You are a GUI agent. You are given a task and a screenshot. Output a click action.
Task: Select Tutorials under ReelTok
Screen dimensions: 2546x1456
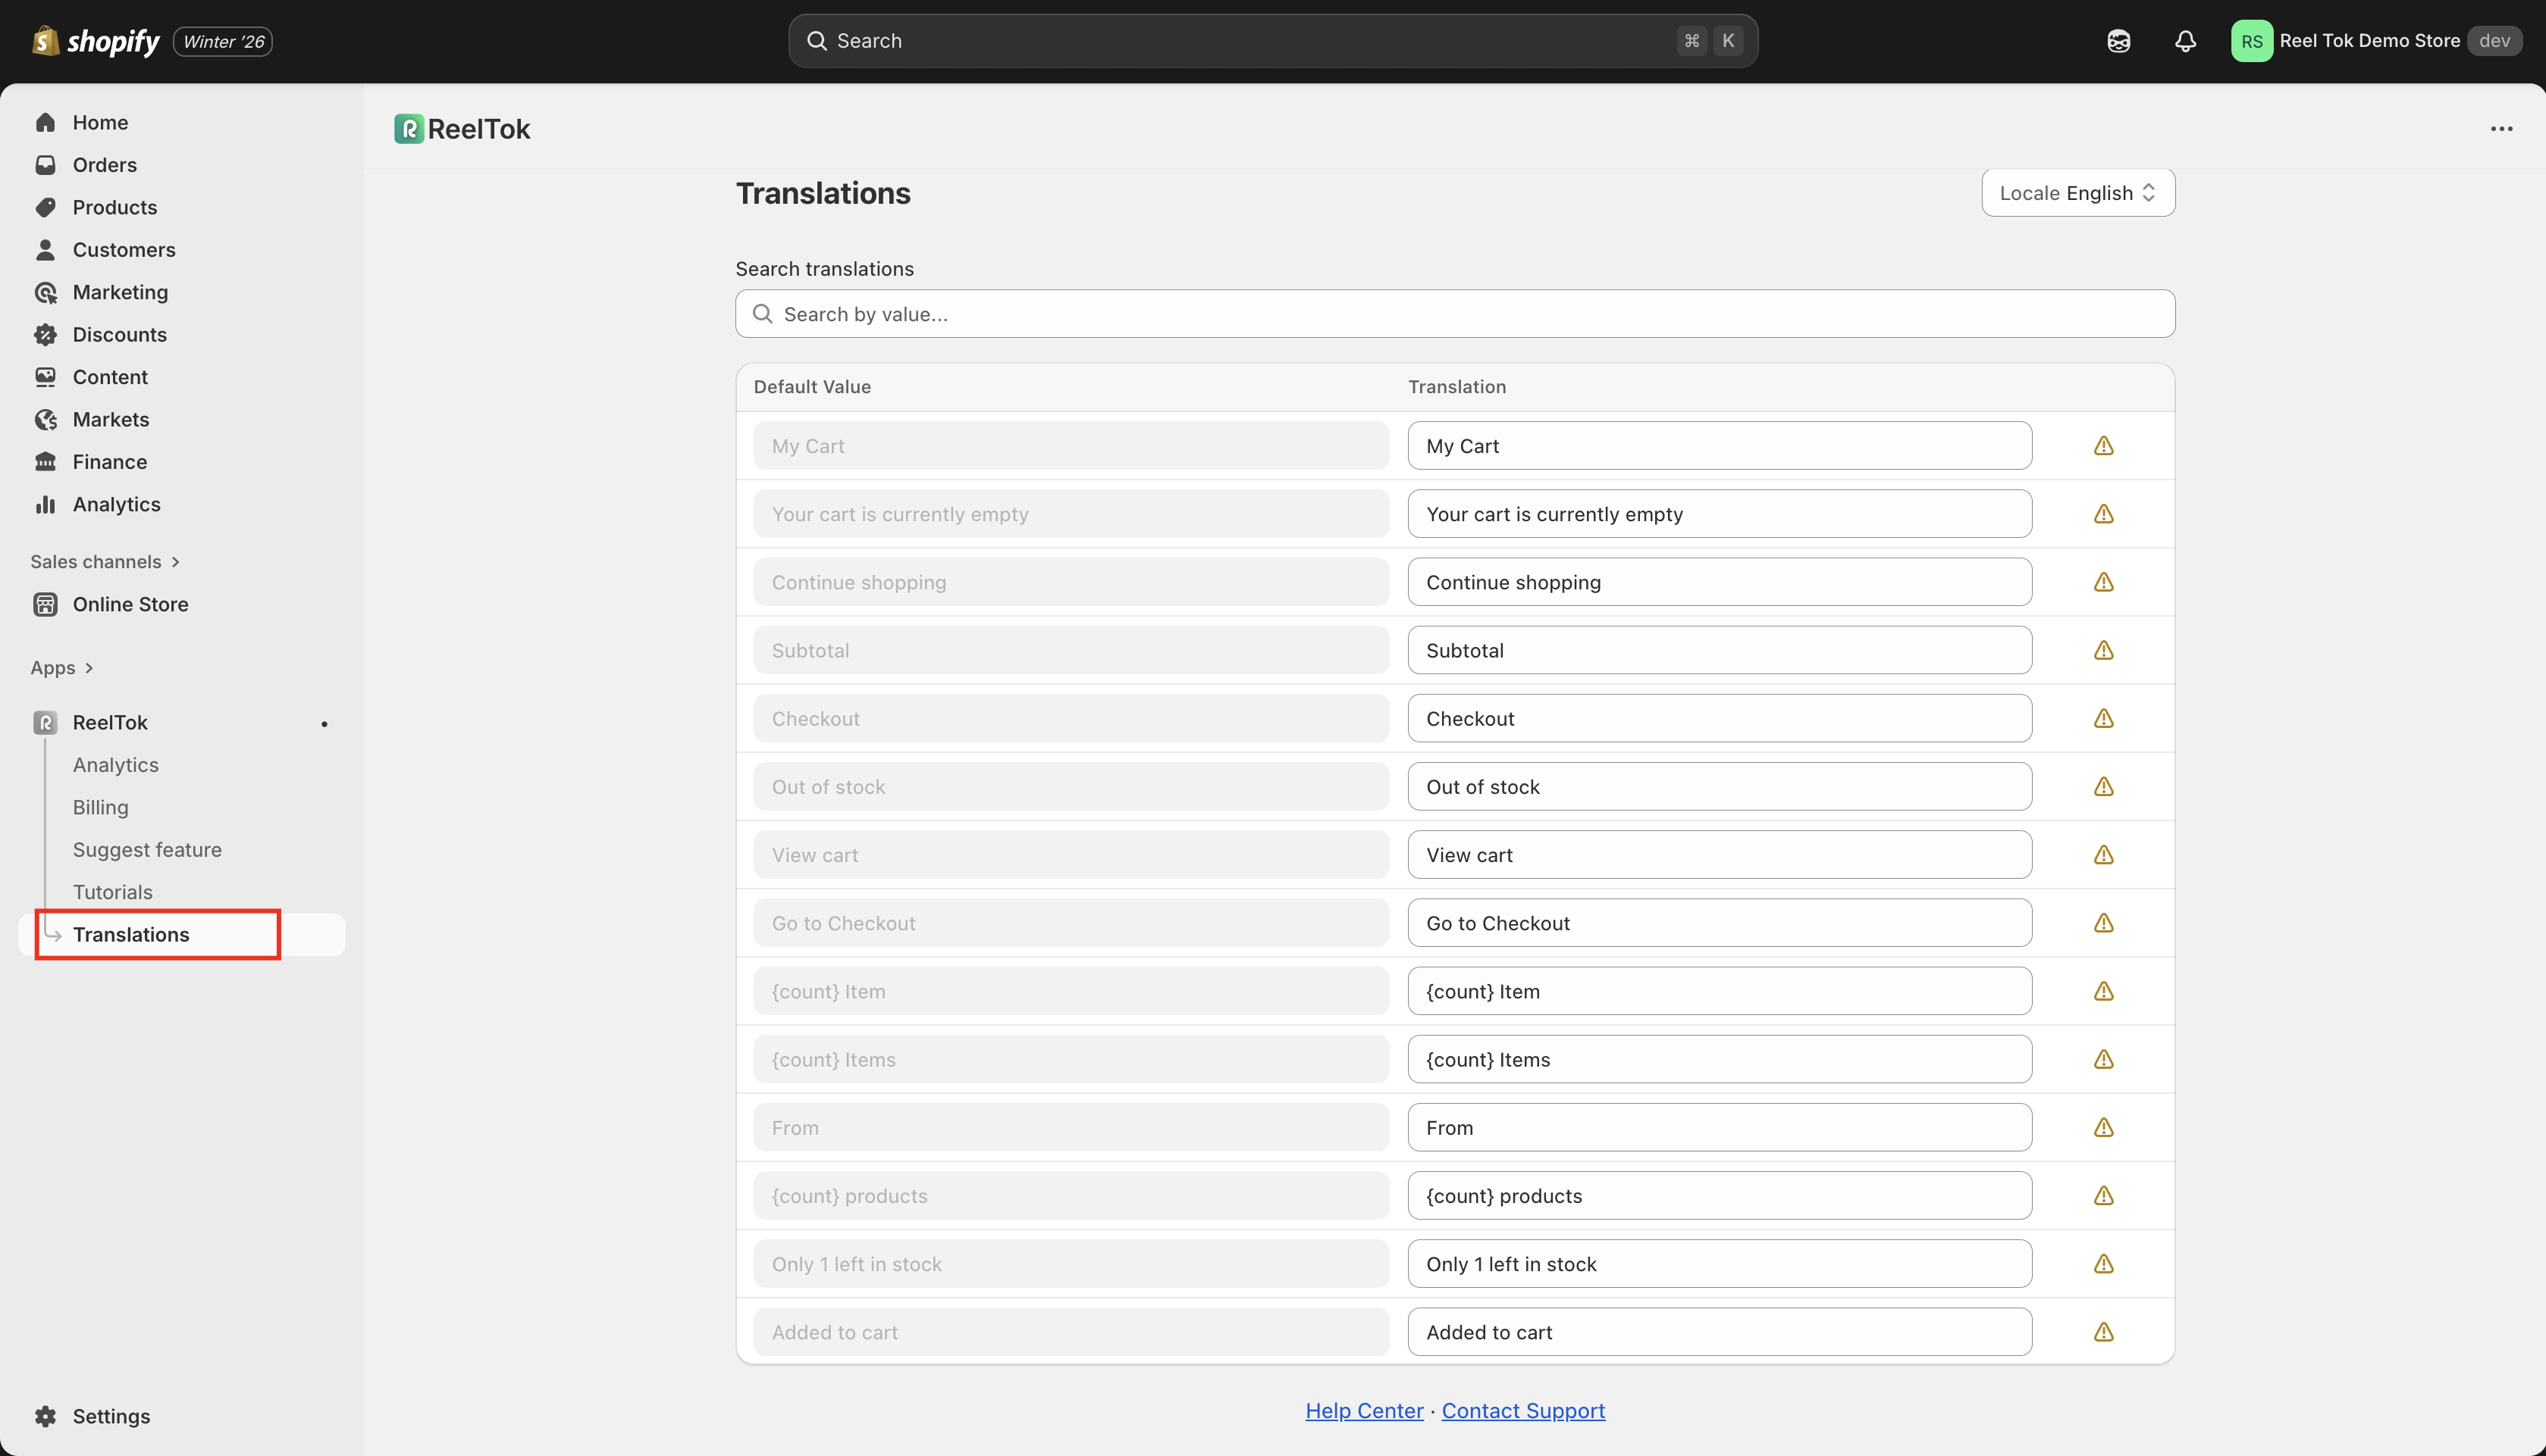tap(112, 892)
